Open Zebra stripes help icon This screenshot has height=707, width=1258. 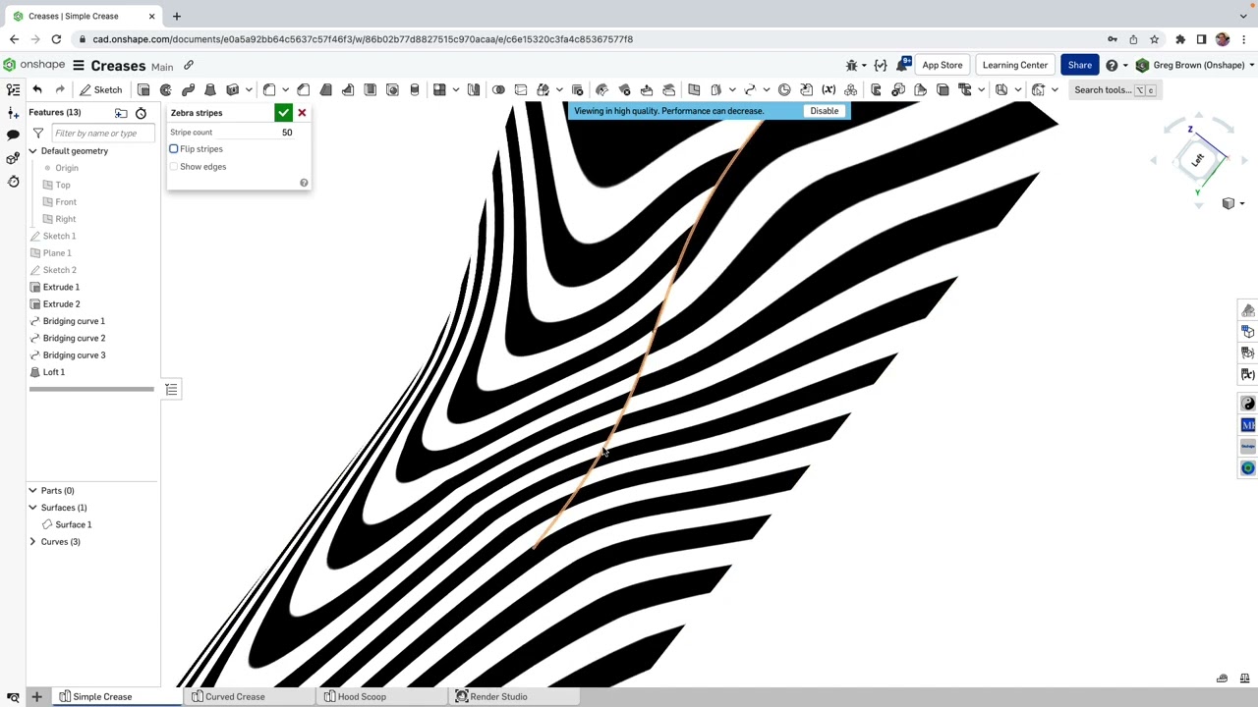click(x=304, y=183)
